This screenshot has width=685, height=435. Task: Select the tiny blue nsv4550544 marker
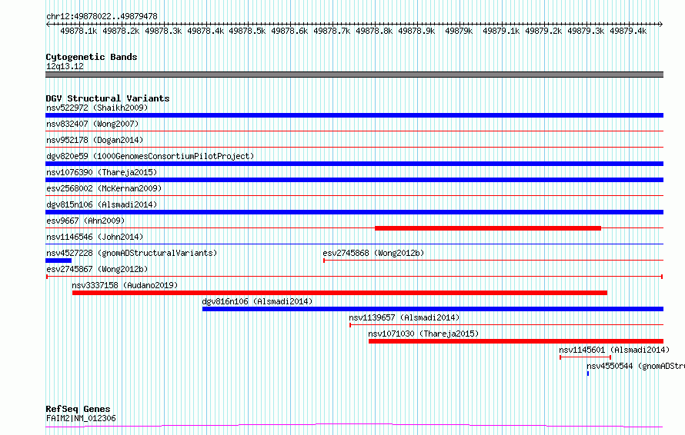click(588, 374)
